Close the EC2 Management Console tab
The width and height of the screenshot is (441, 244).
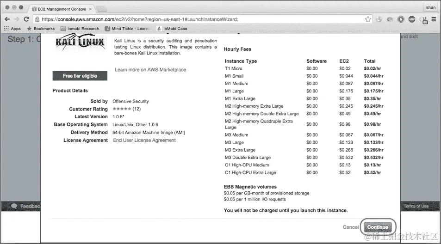pyautogui.click(x=90, y=9)
